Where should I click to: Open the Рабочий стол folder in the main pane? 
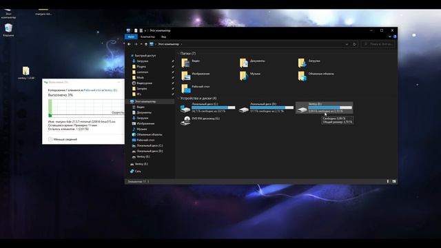pyautogui.click(x=196, y=89)
